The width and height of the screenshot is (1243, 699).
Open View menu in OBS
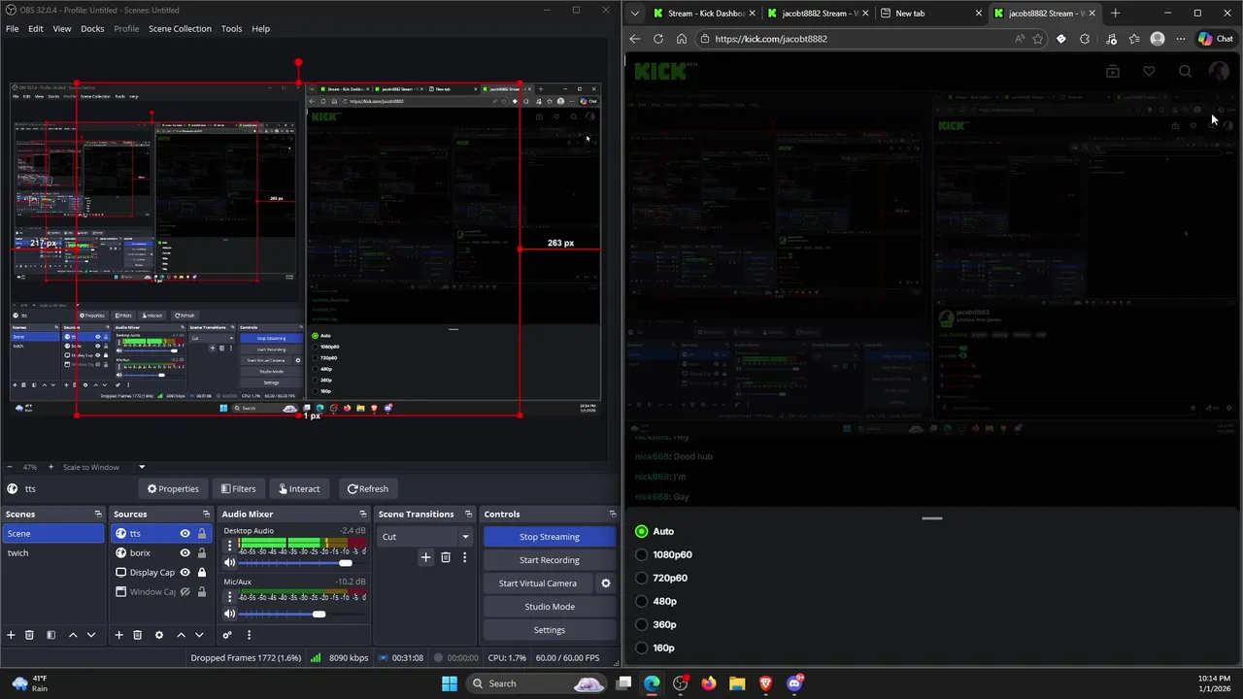click(62, 28)
